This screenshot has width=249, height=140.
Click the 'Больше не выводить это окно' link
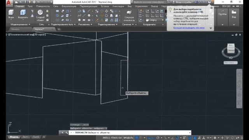[x=189, y=28]
